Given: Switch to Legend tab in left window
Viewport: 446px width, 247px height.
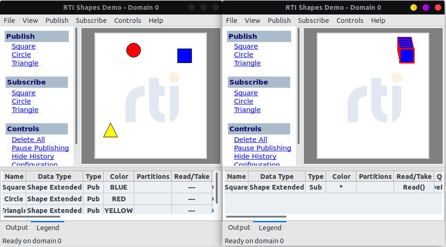Looking at the screenshot, I should point(48,228).
